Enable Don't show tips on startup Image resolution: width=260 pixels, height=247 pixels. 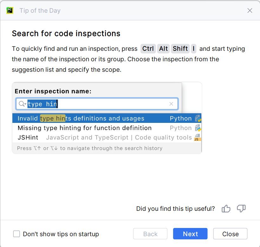[x=17, y=234]
